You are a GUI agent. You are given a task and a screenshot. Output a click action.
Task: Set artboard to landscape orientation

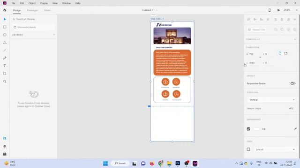(285, 53)
